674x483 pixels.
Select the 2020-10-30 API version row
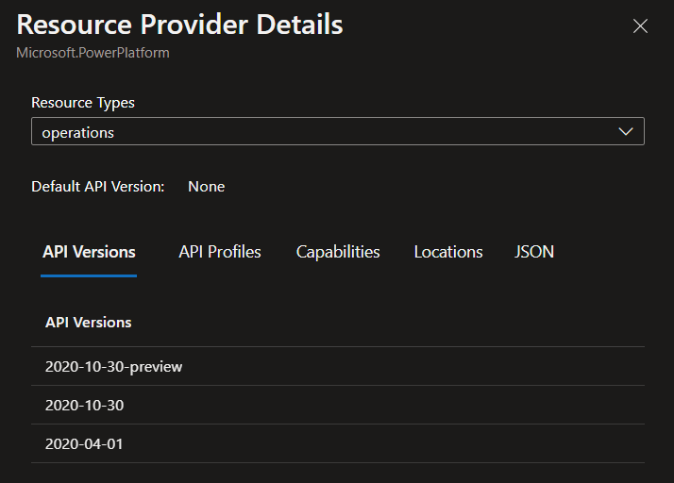pos(85,406)
